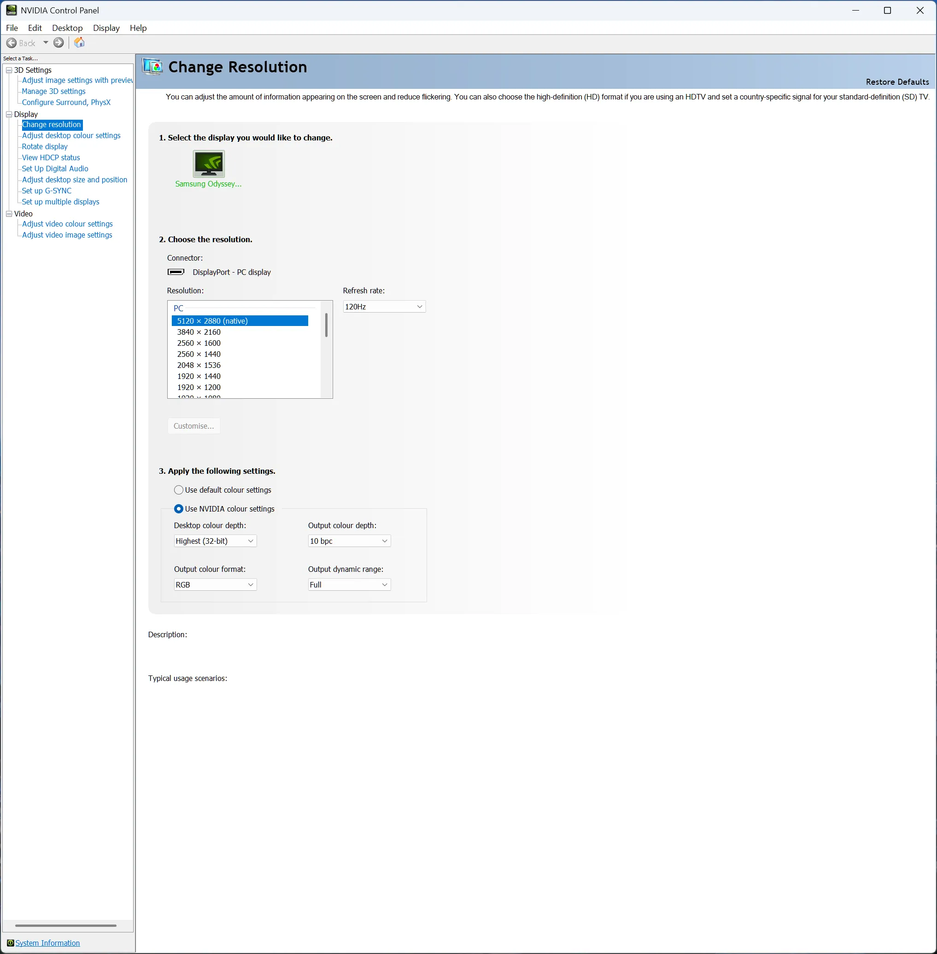
Task: Open the Output dynamic range dropdown
Action: [x=349, y=585]
